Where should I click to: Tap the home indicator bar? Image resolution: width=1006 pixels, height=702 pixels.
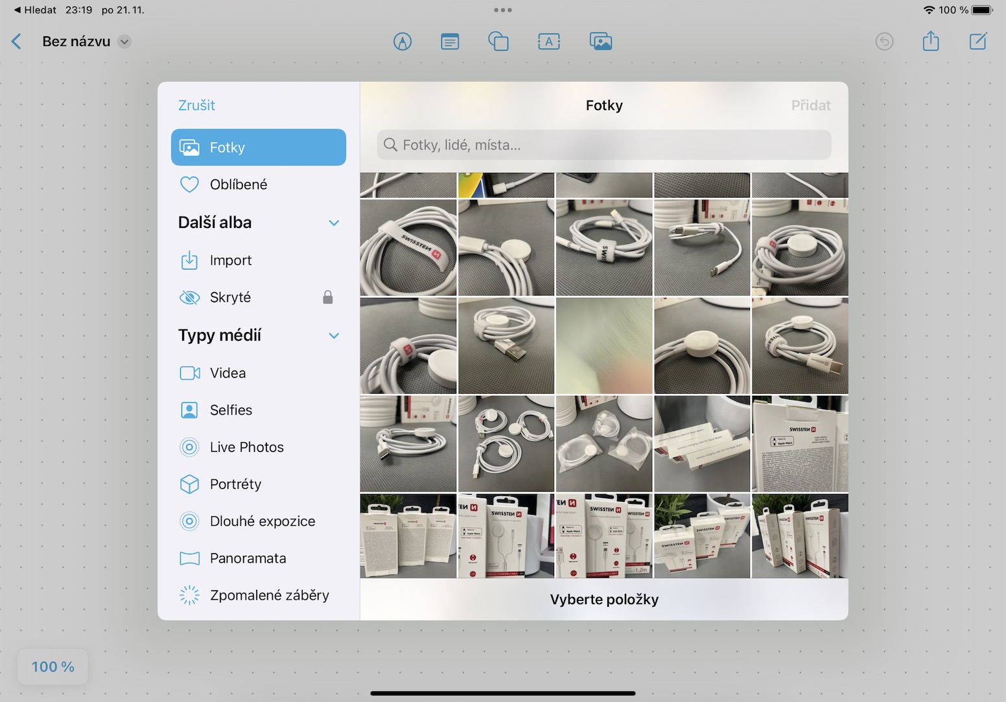503,694
